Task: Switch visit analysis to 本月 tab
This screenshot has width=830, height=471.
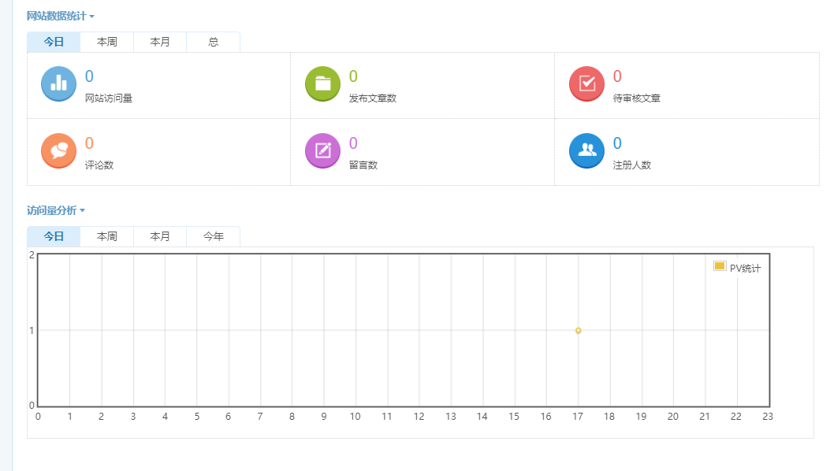Action: 160,236
